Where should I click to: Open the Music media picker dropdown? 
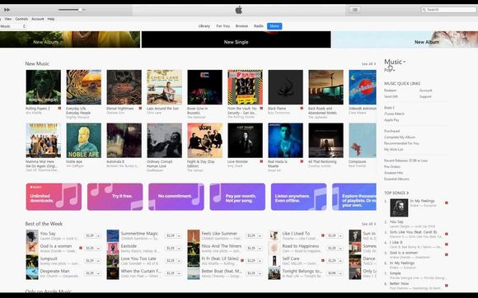pyautogui.click(x=13, y=26)
